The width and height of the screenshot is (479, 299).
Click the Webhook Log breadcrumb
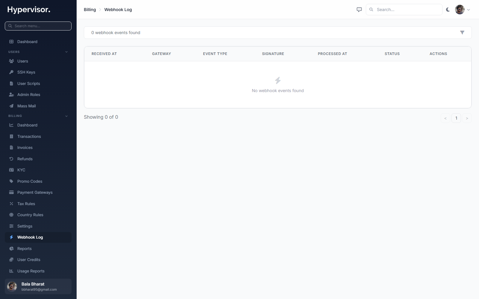pos(118,10)
